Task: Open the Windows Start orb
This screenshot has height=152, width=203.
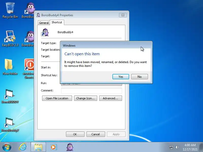Action: click(x=7, y=147)
